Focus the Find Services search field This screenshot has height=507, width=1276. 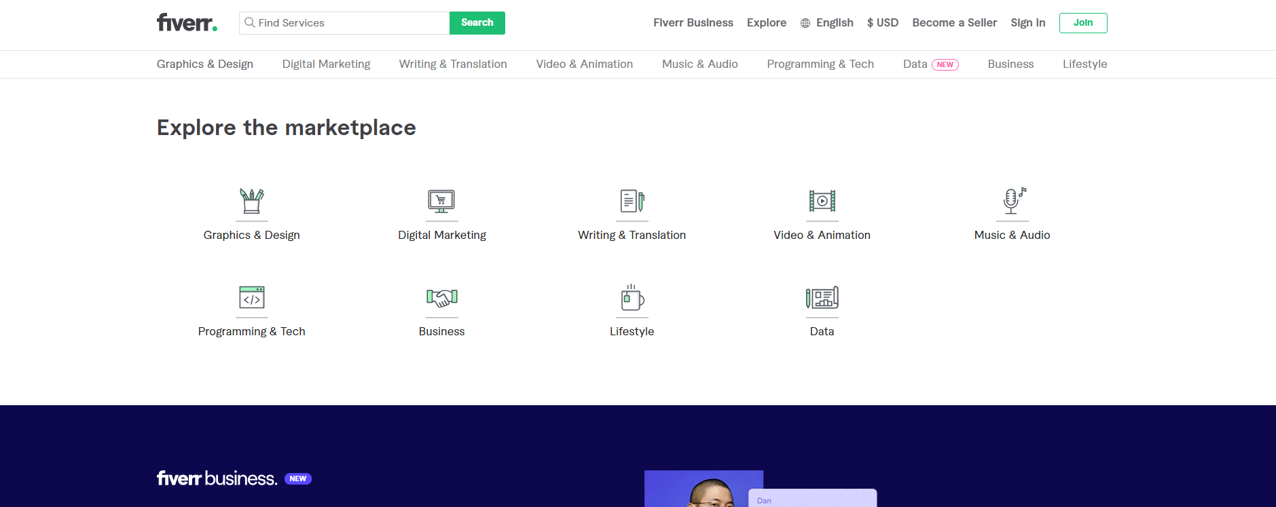point(344,23)
